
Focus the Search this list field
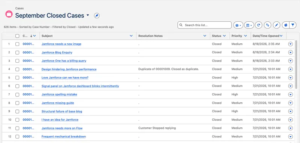(x=204, y=25)
